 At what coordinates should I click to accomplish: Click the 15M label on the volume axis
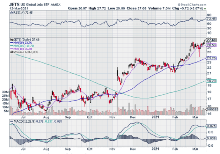5,103
